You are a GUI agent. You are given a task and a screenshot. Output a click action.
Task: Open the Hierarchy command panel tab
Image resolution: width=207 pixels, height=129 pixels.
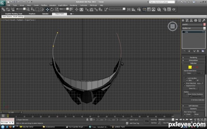point(191,20)
